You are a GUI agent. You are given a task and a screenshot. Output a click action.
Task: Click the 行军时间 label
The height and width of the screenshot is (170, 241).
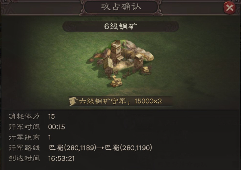pos(24,127)
